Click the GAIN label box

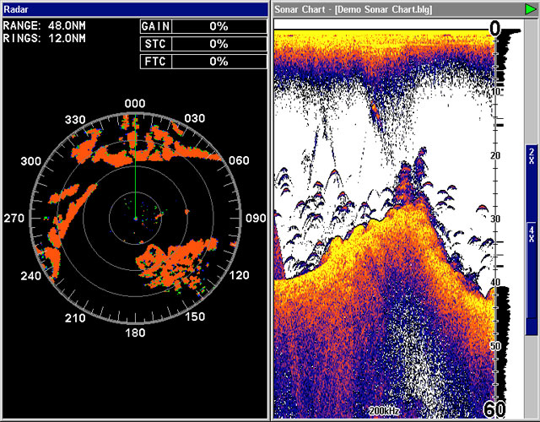pos(153,26)
